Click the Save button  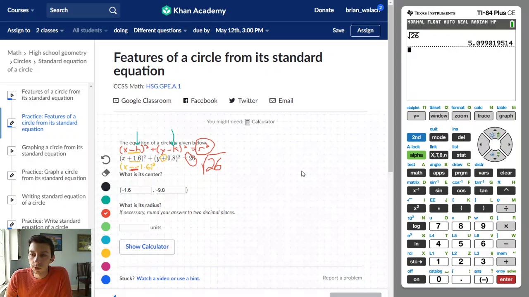338,31
